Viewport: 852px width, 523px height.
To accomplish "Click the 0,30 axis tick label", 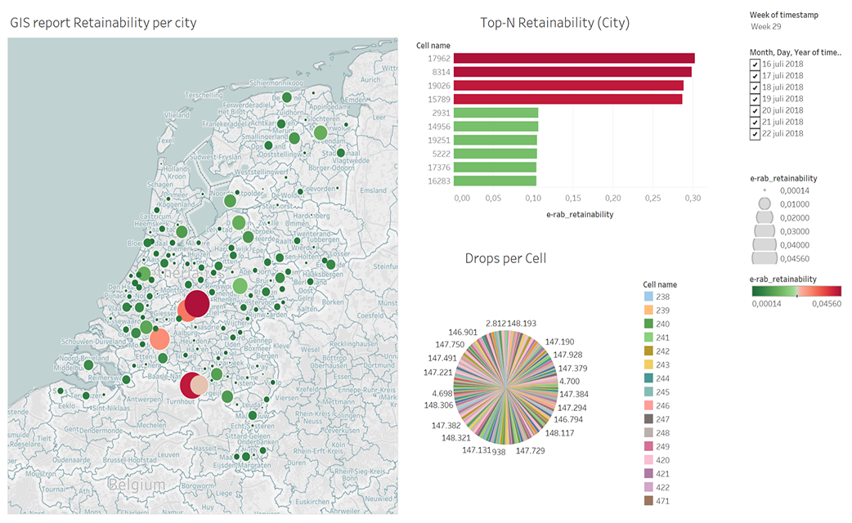I will [693, 199].
